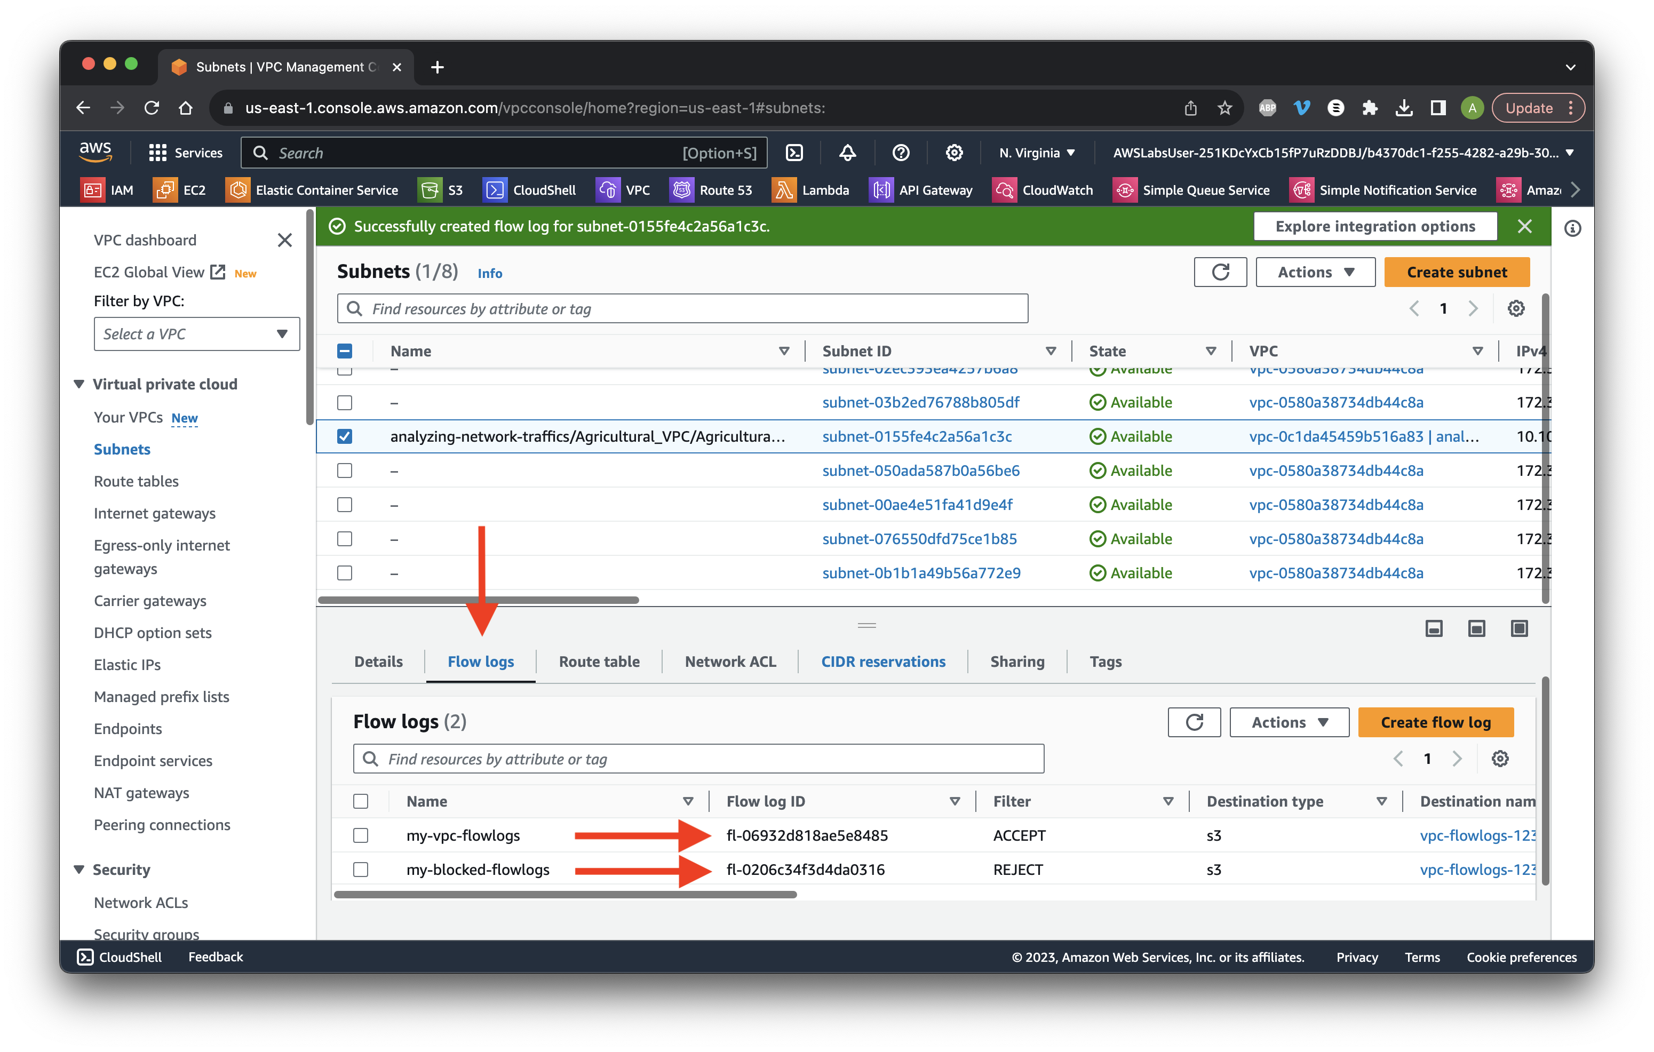Click the Find subnets search field
The image size is (1654, 1052).
[682, 308]
